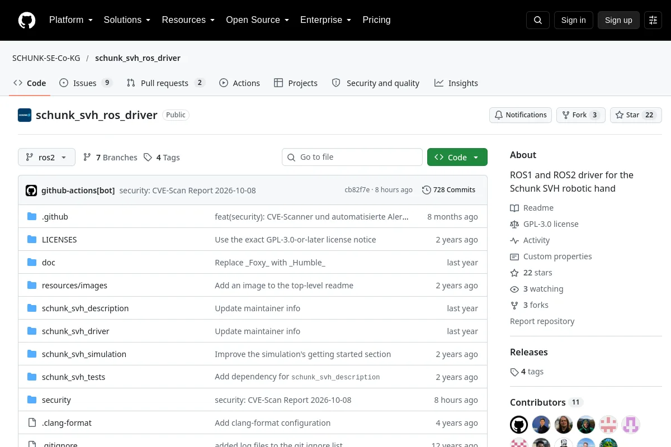This screenshot has width=671, height=447.
Task: Open the schunk_svh_simulation folder name
Action: point(84,354)
